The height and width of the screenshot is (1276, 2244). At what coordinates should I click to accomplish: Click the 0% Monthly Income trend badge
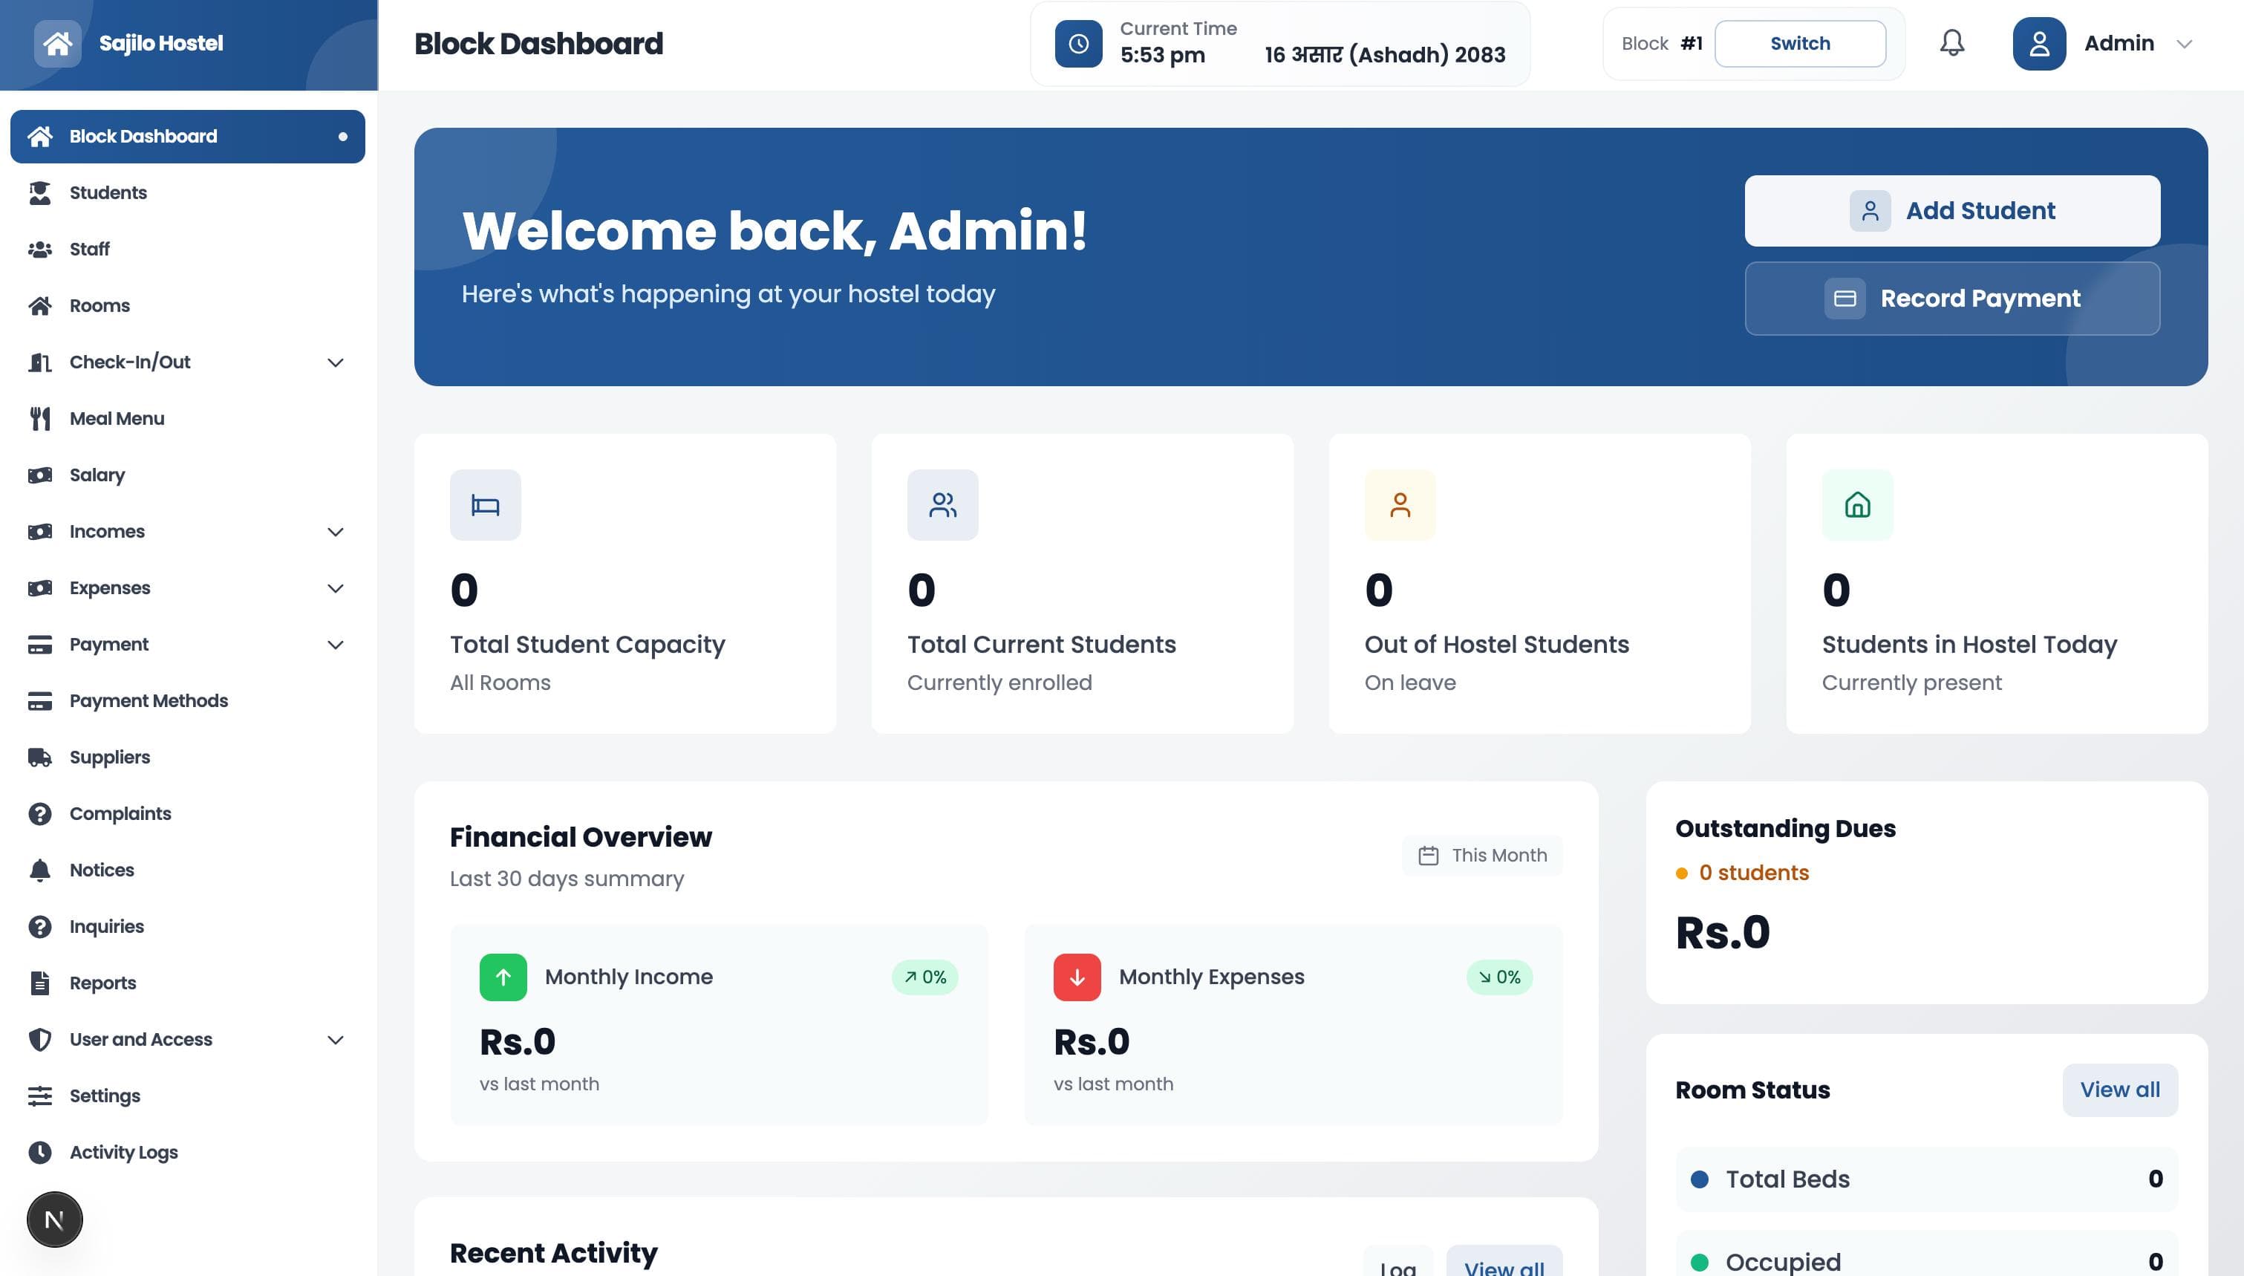(x=925, y=977)
